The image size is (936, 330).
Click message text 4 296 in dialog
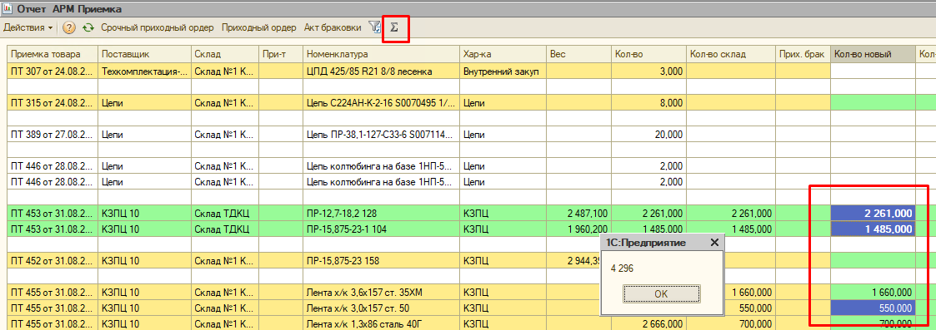pos(622,268)
